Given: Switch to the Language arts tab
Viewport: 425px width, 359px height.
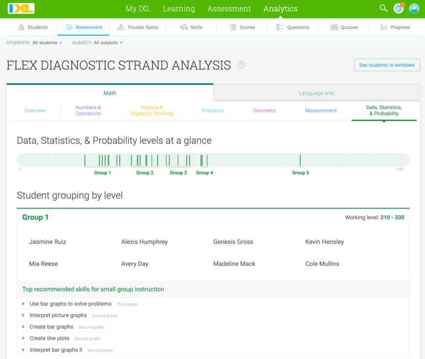Looking at the screenshot, I should click(x=317, y=93).
